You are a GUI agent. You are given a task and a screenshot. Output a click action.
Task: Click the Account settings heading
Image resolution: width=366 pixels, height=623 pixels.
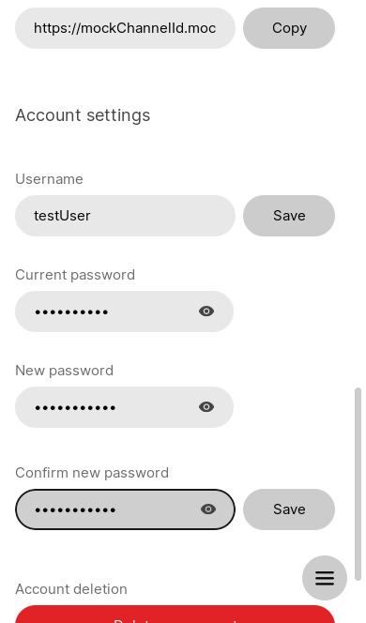point(83,115)
